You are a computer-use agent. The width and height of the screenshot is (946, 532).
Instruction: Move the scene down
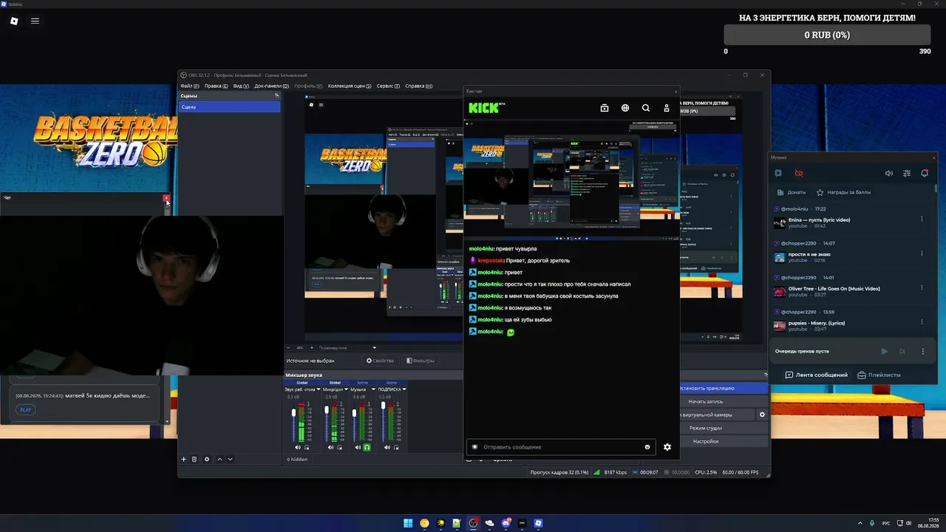coord(230,460)
